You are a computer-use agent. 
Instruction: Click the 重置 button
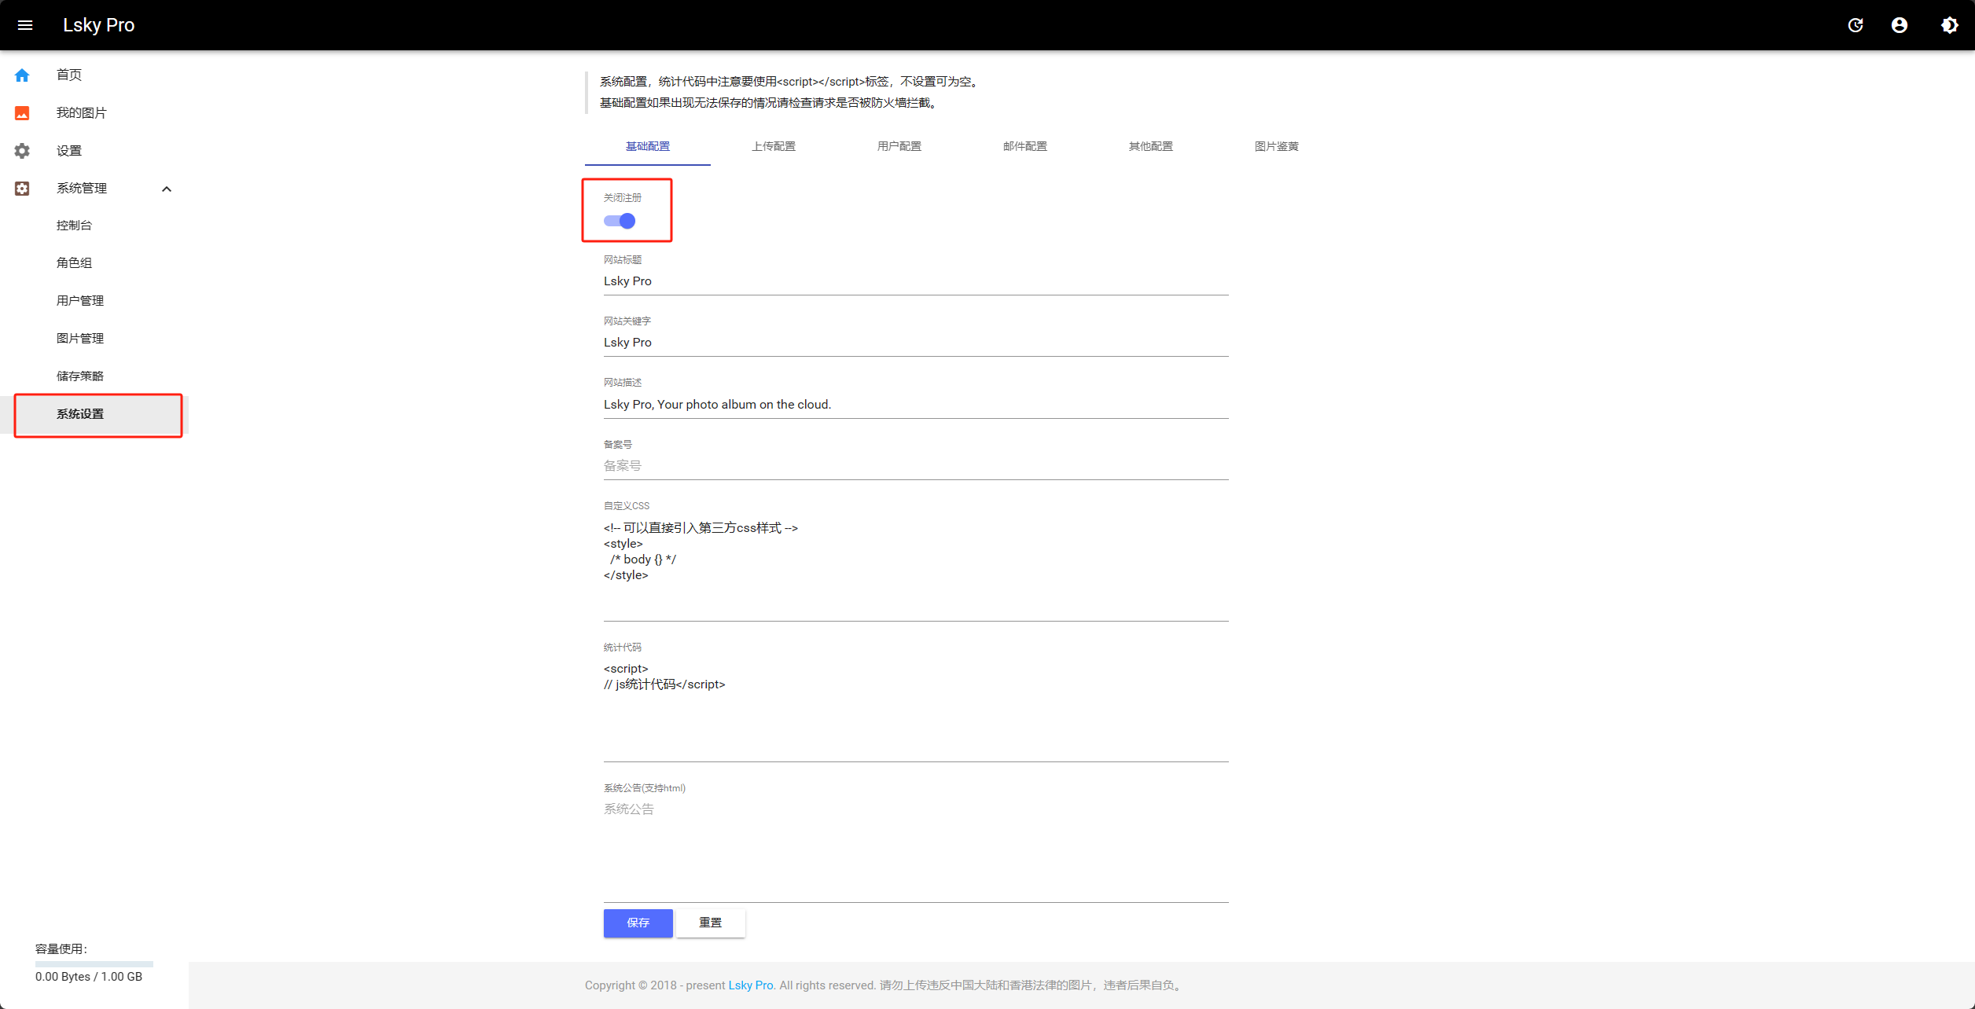click(x=711, y=923)
